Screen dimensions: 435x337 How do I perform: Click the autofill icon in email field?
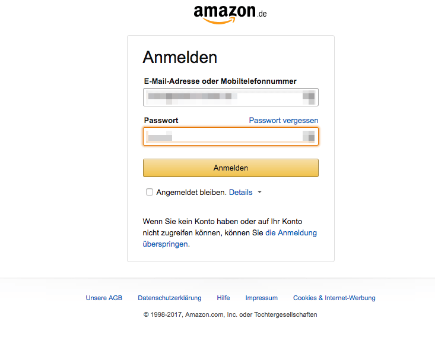point(309,97)
